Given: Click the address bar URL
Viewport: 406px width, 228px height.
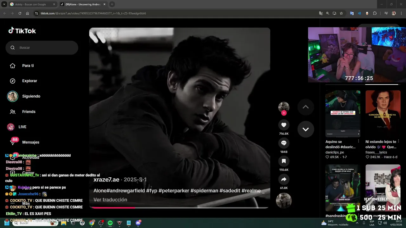Looking at the screenshot, I should (x=93, y=13).
